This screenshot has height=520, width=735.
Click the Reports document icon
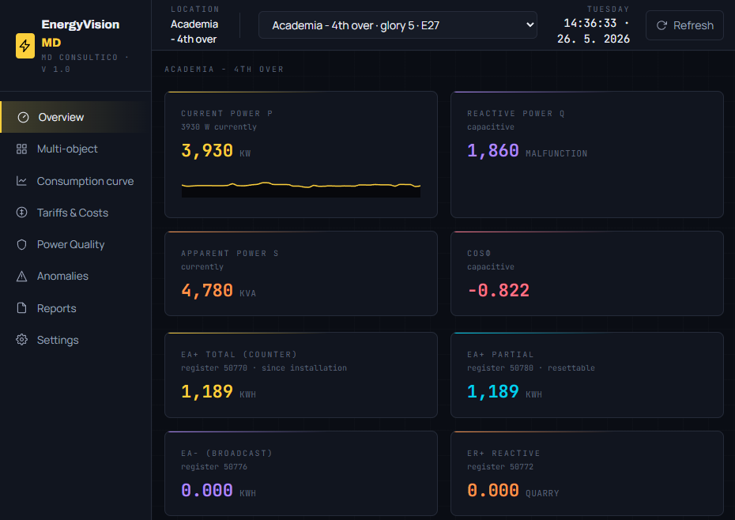coord(21,308)
